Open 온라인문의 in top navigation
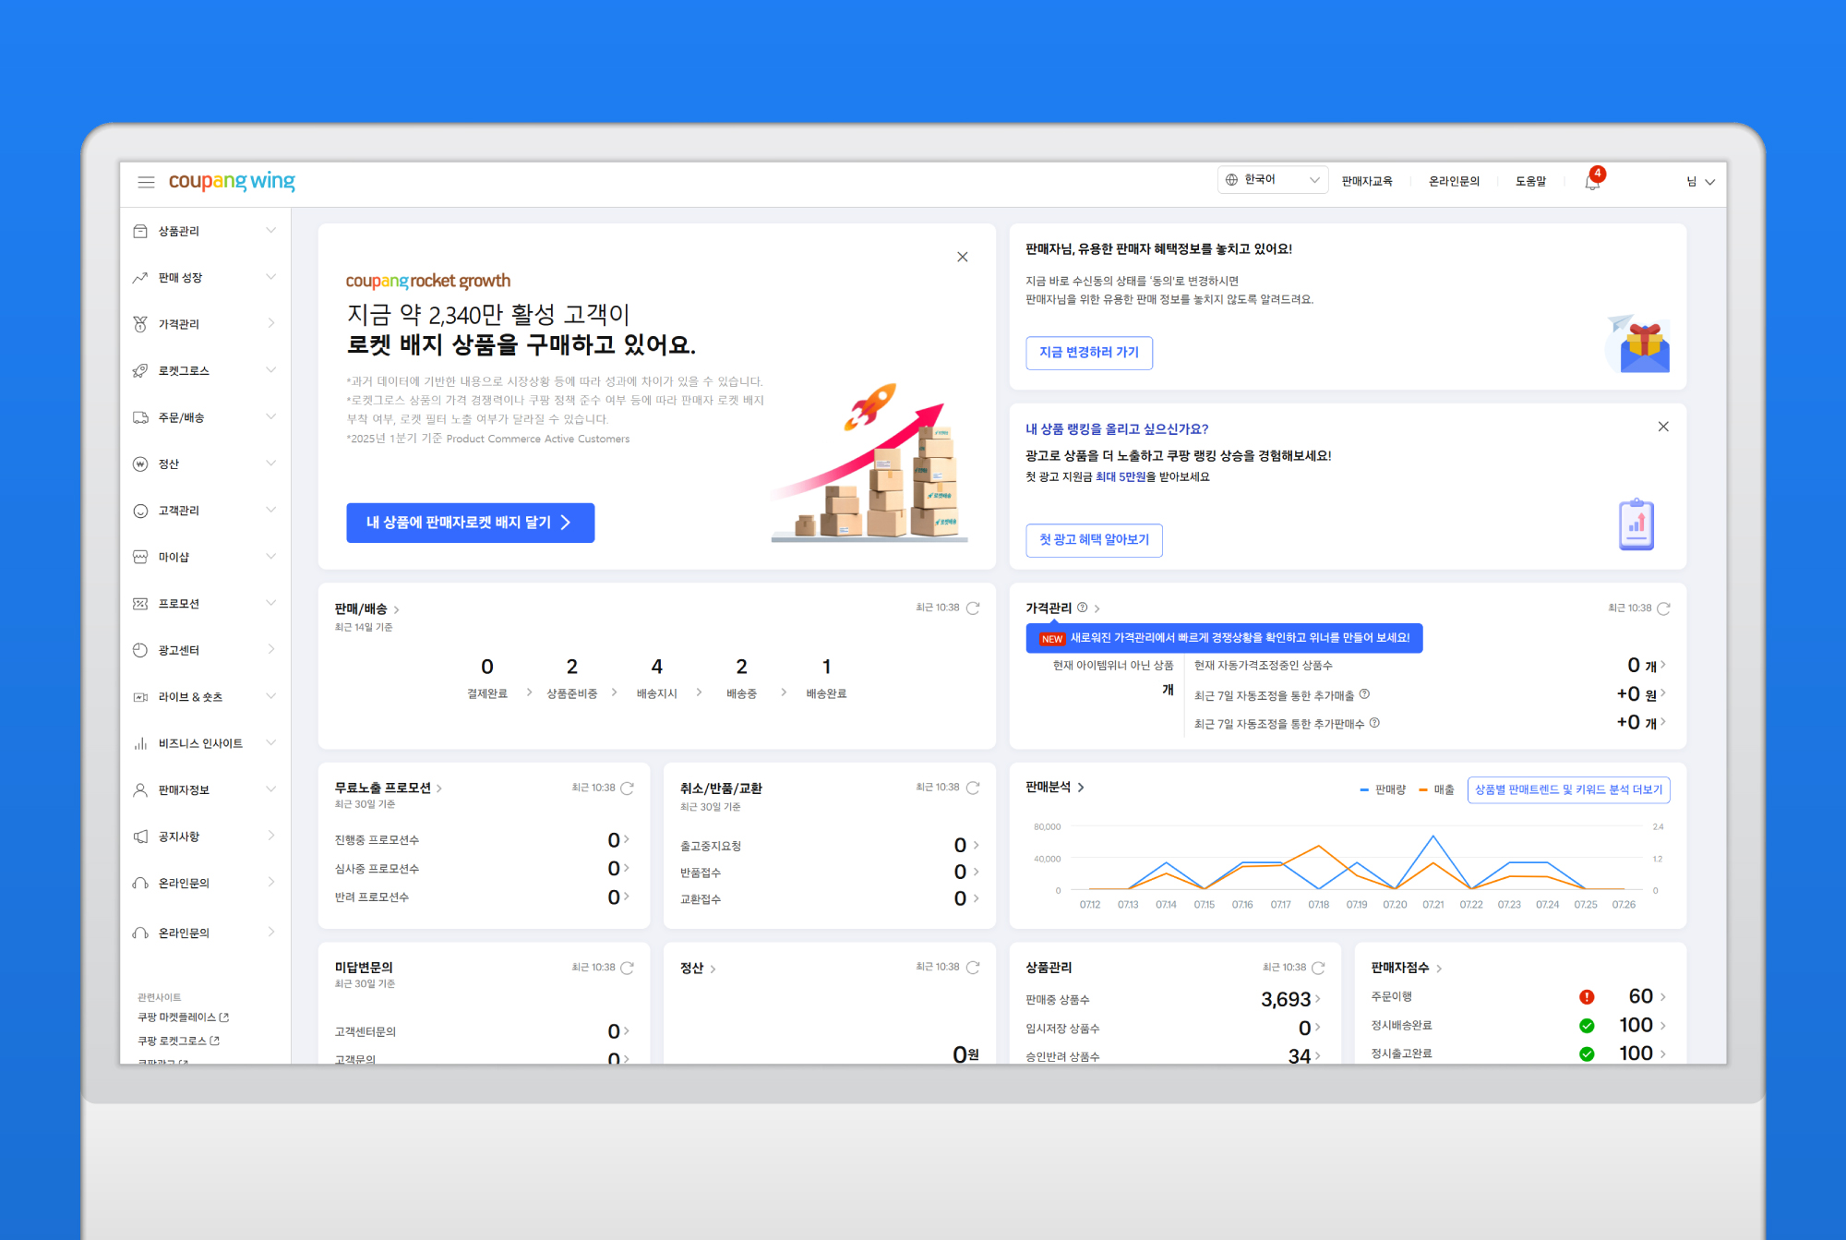Viewport: 1846px width, 1240px height. click(x=1454, y=181)
